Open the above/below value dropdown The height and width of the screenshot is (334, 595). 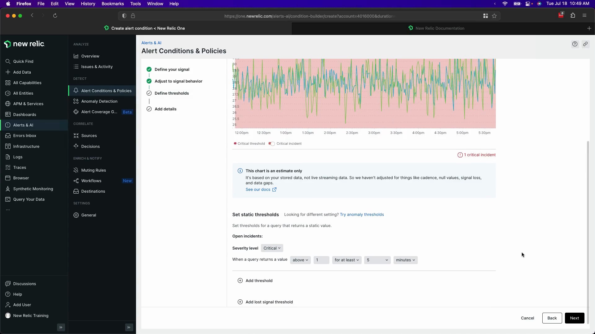click(300, 260)
